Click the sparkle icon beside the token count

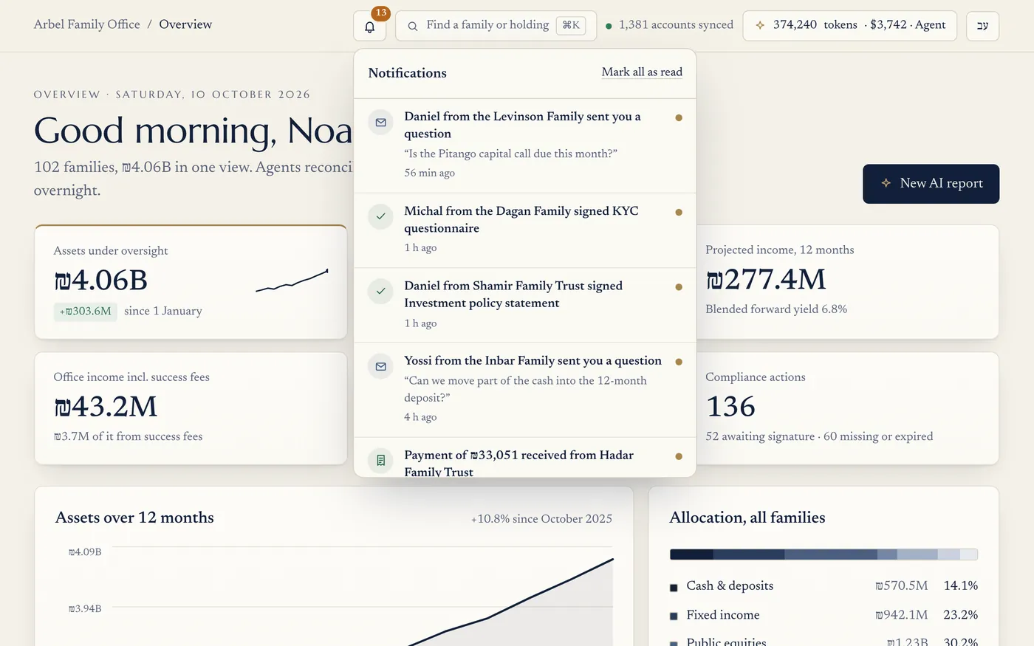pyautogui.click(x=760, y=25)
